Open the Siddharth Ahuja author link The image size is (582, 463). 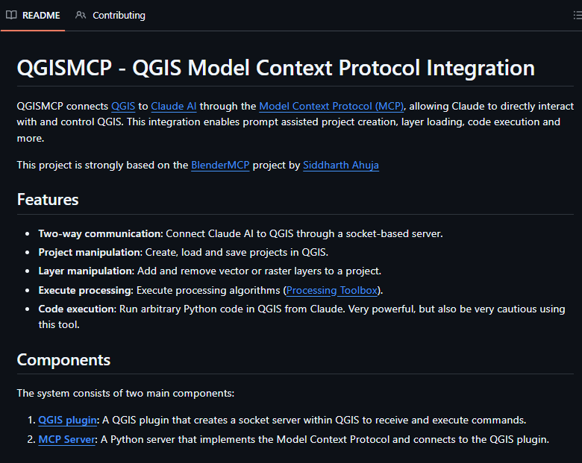tap(340, 165)
